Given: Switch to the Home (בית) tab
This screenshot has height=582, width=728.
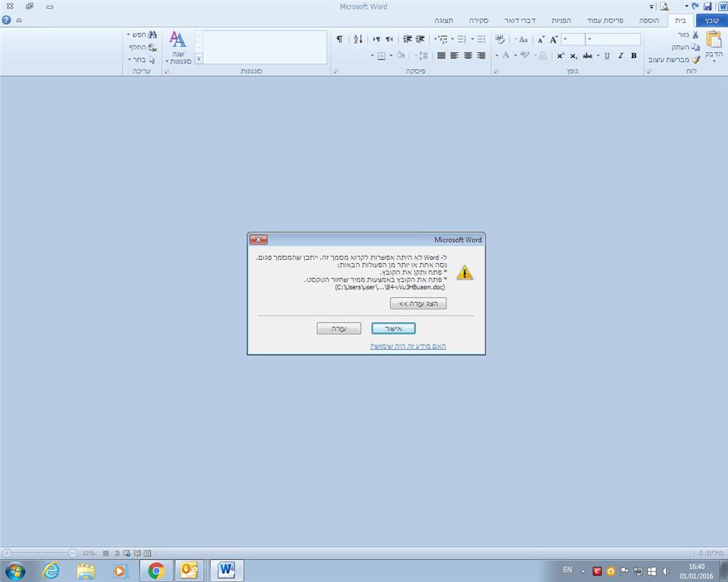Looking at the screenshot, I should pyautogui.click(x=680, y=21).
